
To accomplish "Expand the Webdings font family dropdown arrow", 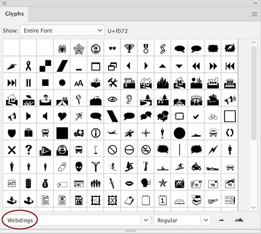I will [146, 220].
